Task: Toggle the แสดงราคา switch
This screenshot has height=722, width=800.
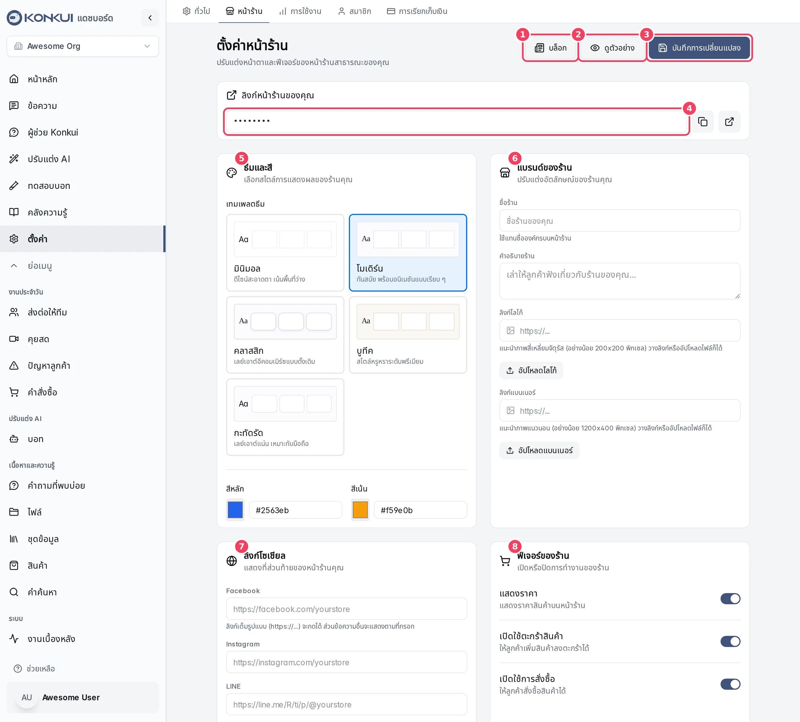Action: [730, 599]
